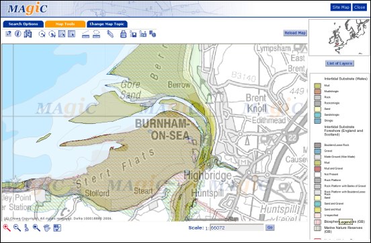Click the UK overview map thumbnail
Screen dimensions: 371x243
tap(339, 37)
